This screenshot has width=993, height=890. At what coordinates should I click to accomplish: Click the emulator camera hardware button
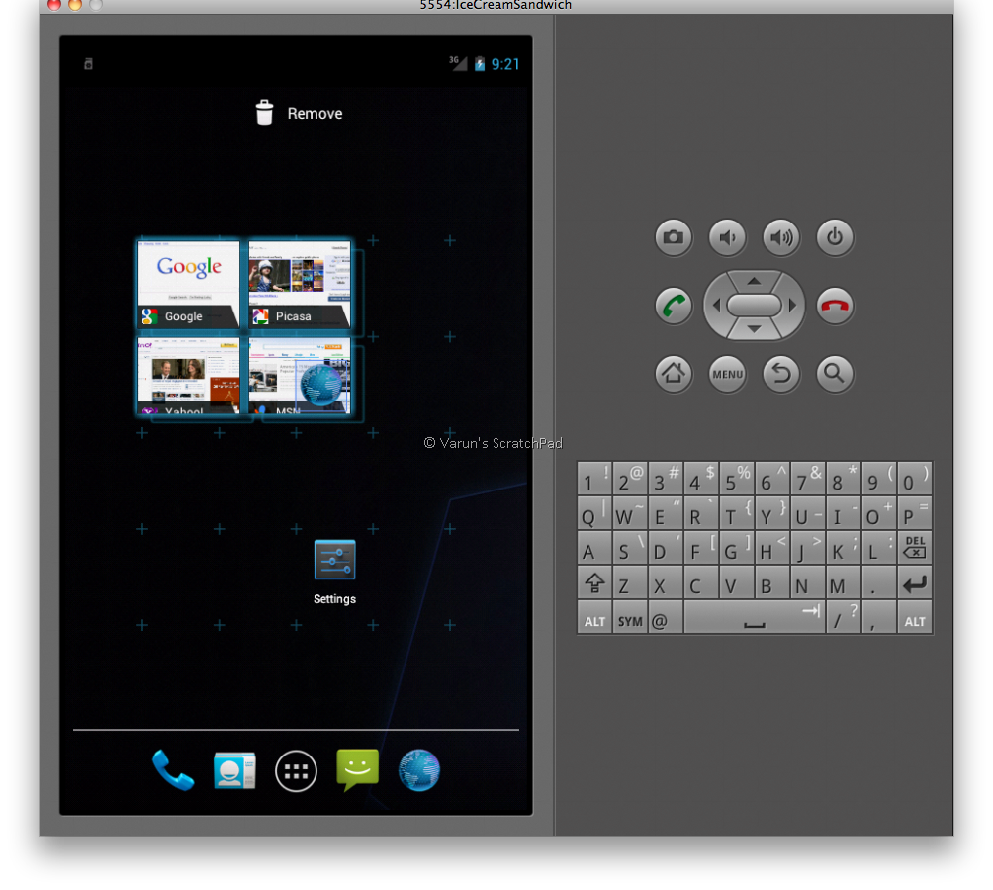pos(674,237)
